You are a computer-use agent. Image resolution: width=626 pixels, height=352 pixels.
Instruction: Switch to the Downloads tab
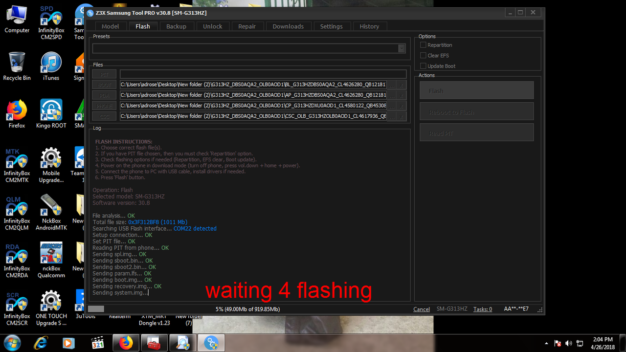tap(288, 26)
